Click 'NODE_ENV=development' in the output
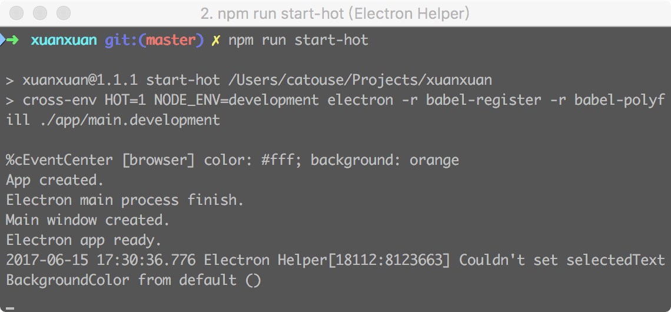Image resolution: width=671 pixels, height=312 pixels. click(237, 100)
